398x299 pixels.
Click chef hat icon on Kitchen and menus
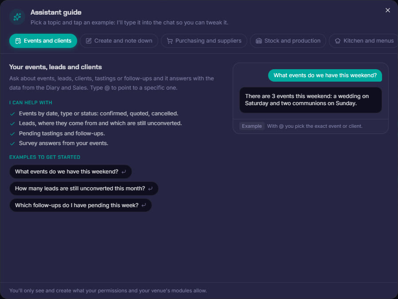(x=338, y=41)
